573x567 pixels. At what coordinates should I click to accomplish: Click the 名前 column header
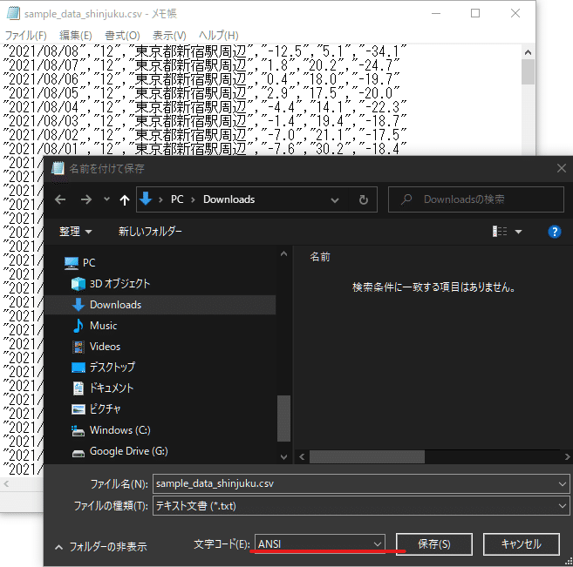320,257
